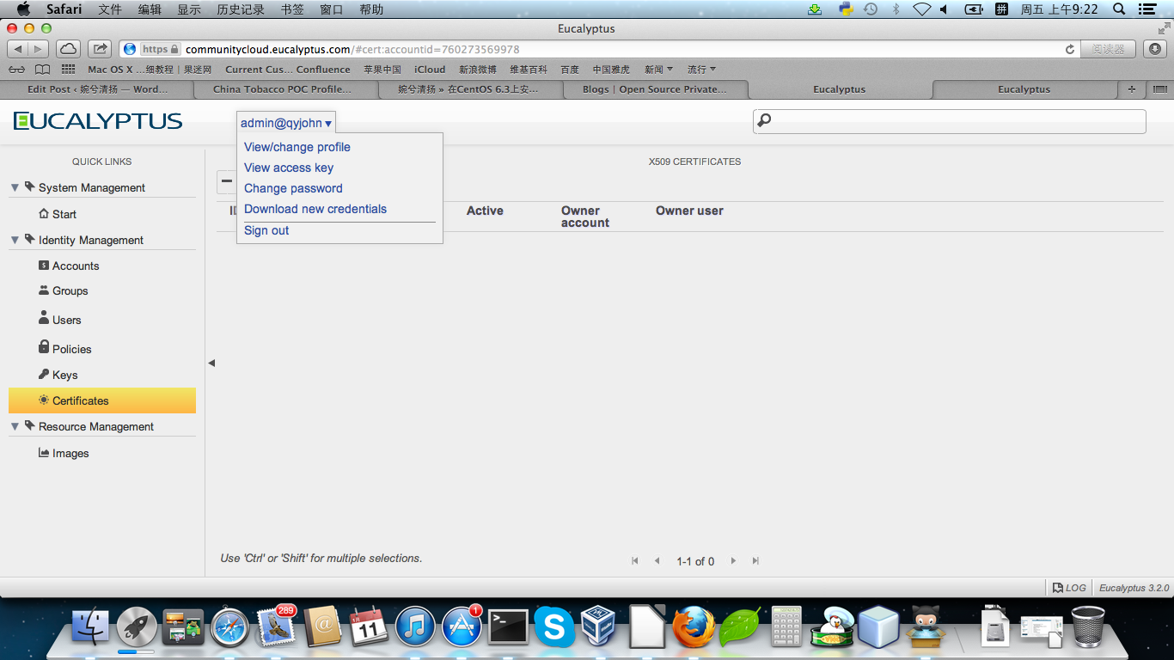Sort by Owner user column header
Viewport: 1174px width, 660px height.
coord(689,211)
